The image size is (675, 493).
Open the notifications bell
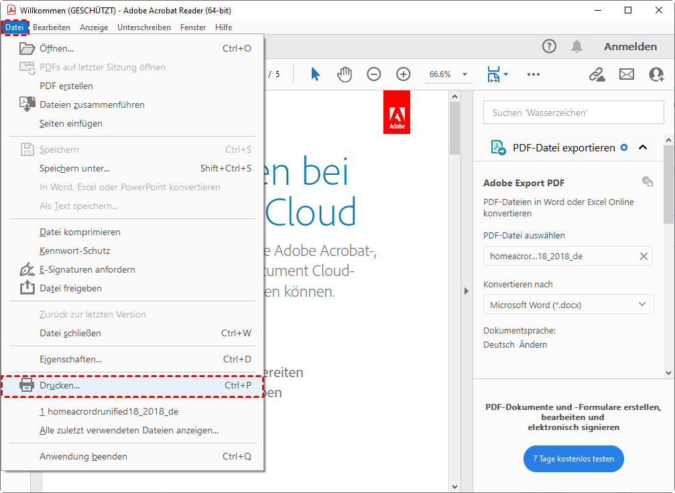click(x=576, y=46)
